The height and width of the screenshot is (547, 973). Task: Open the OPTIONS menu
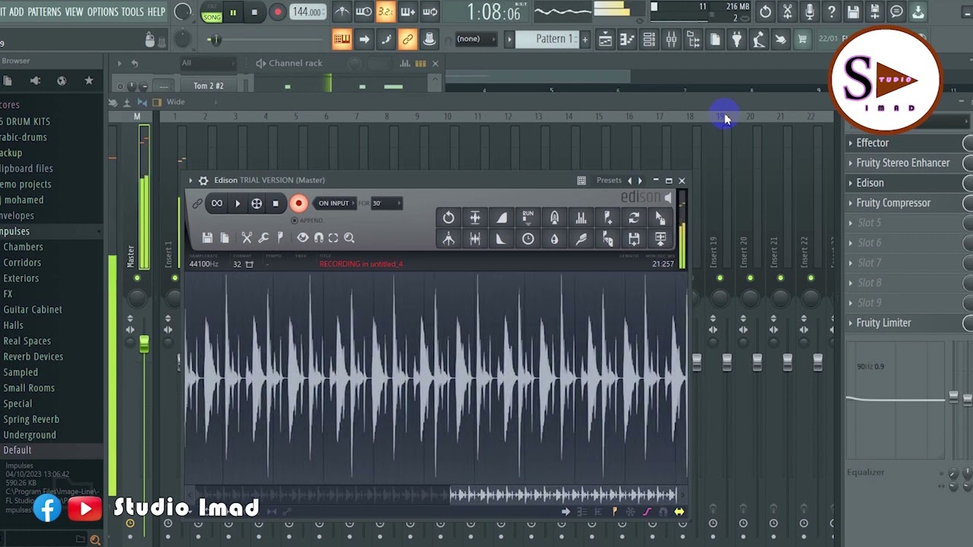pyautogui.click(x=103, y=11)
